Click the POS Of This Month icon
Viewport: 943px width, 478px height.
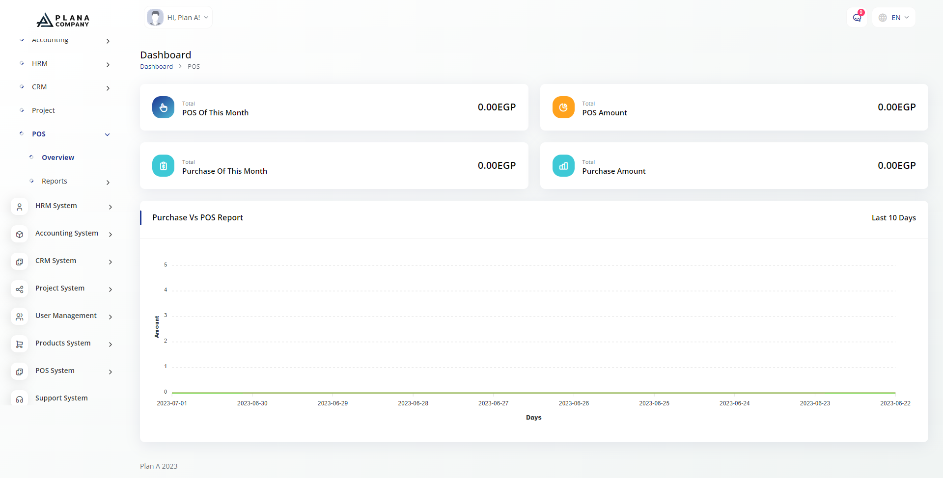163,107
